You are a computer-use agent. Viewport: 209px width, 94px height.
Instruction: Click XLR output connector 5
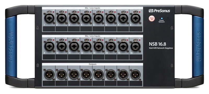(99, 74)
